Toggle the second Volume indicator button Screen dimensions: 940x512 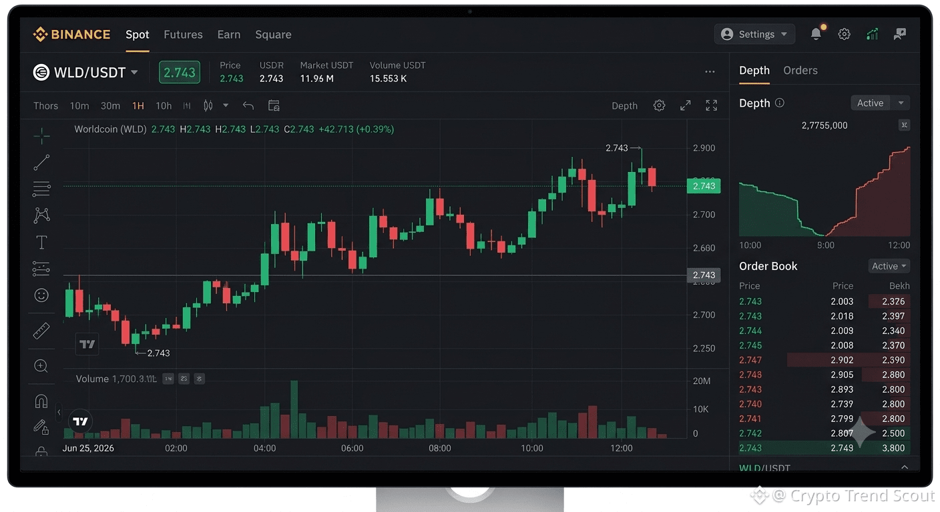point(184,379)
